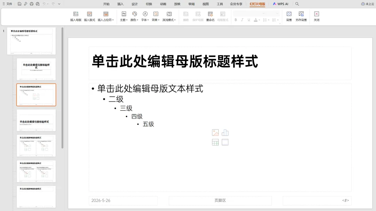Click the 重命名 rename icon
The height and width of the screenshot is (211, 376).
point(210,16)
